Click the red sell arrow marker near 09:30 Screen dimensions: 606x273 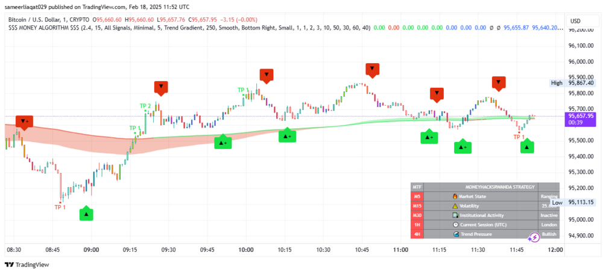[161, 88]
